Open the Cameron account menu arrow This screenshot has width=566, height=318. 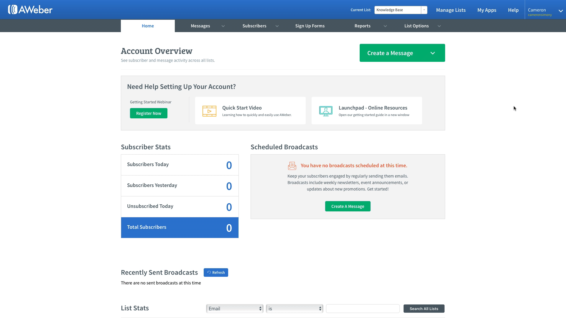pos(560,11)
